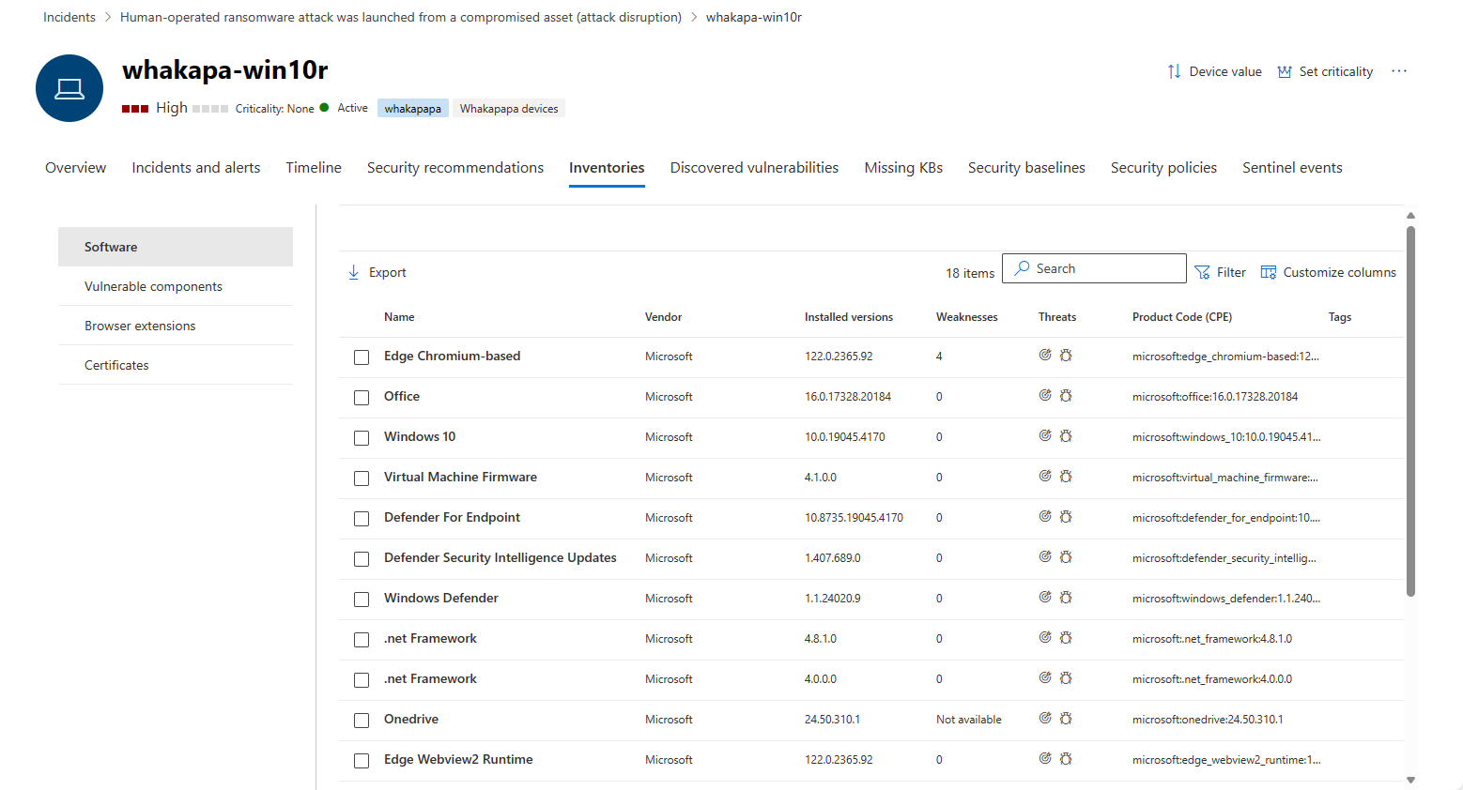Screen dimensions: 1463x790
Task: Click threat target icon for Windows 10
Action: click(x=1045, y=436)
